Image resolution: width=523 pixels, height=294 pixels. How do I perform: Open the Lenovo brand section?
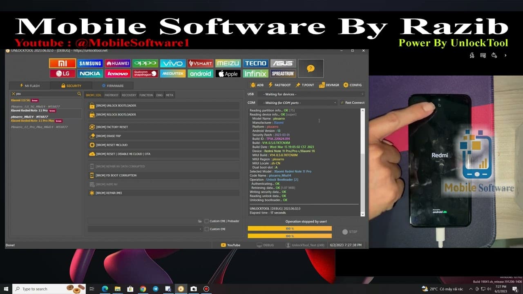point(118,73)
